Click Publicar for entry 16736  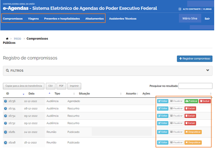click(191, 101)
